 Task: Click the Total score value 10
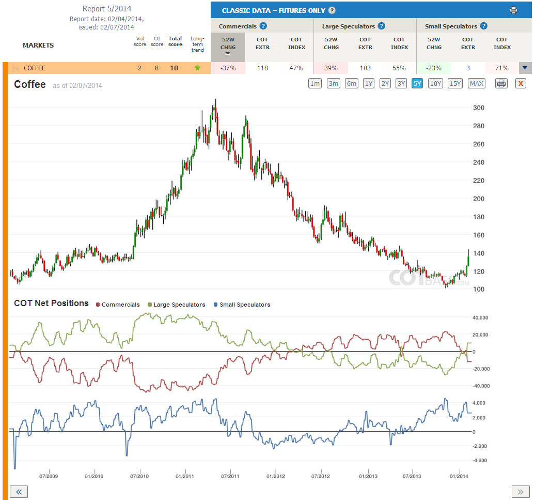point(174,68)
